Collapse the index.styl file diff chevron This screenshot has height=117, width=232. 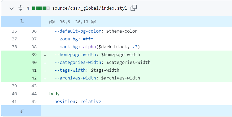click(x=11, y=8)
